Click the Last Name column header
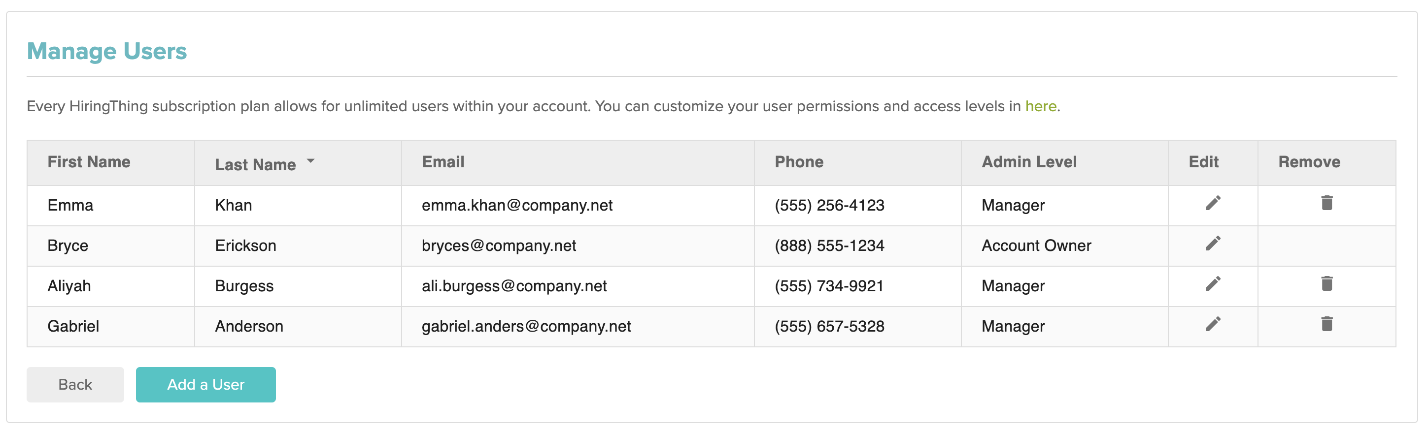Screen dimensions: 1428x431 click(256, 164)
